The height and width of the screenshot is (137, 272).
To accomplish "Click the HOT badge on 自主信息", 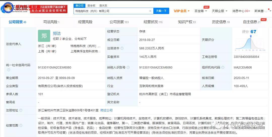I will (x=263, y=20).
